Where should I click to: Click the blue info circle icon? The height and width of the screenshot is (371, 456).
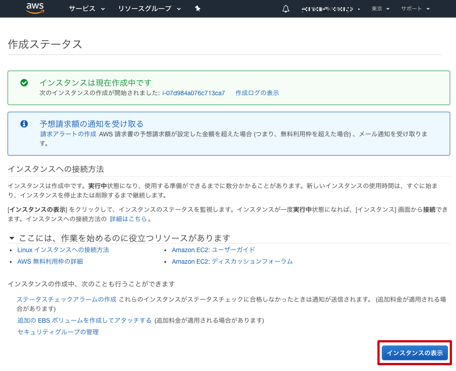coord(24,124)
